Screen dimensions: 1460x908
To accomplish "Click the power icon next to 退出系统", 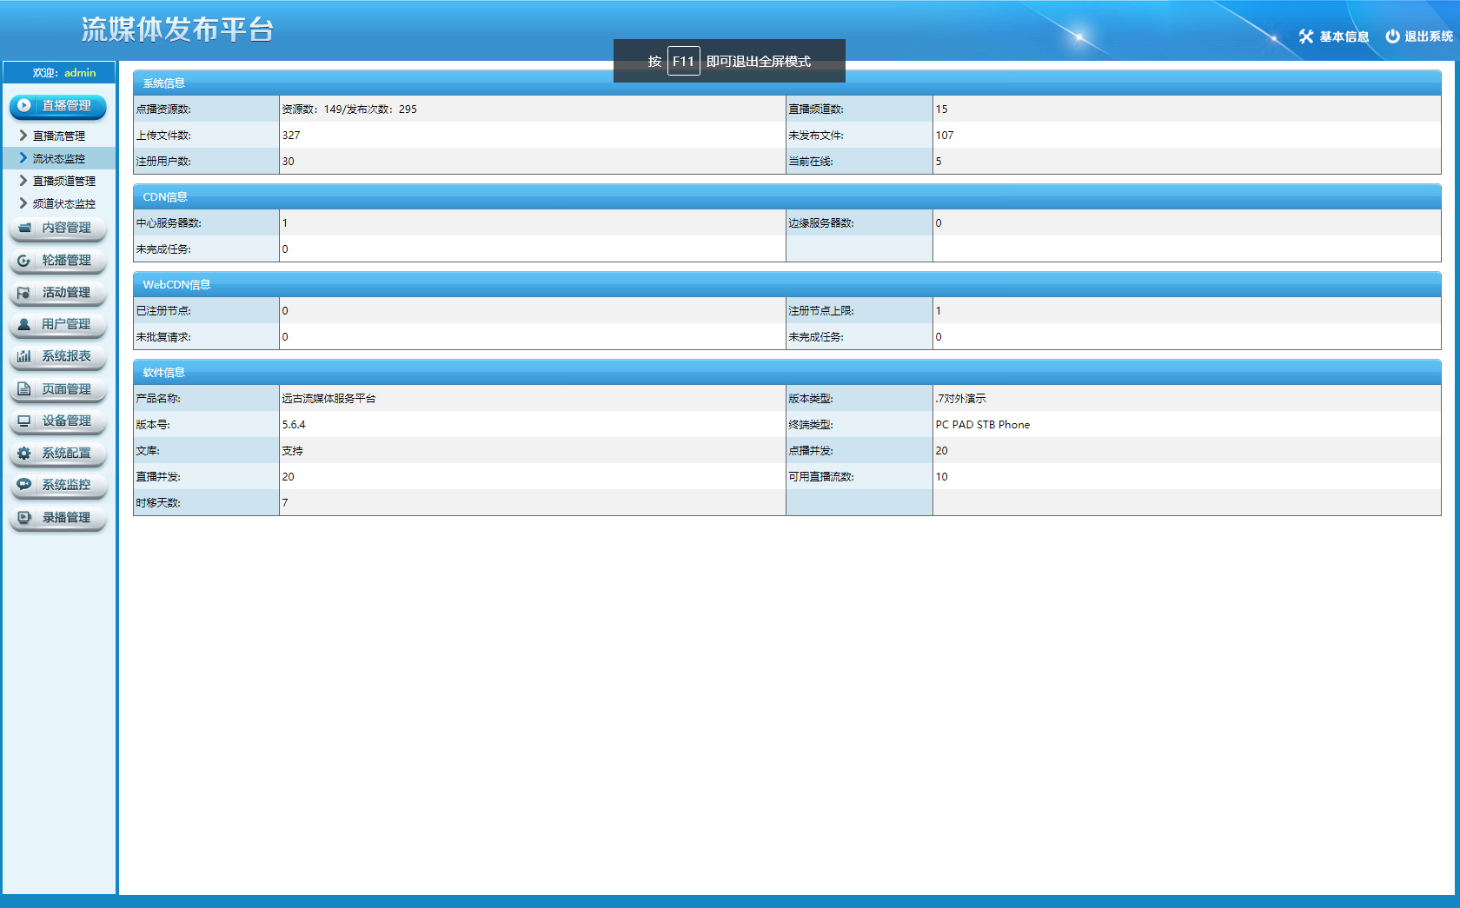I will pyautogui.click(x=1392, y=36).
